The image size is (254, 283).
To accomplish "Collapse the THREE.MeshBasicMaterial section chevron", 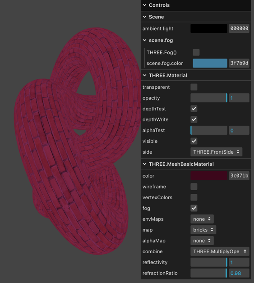I will point(144,164).
